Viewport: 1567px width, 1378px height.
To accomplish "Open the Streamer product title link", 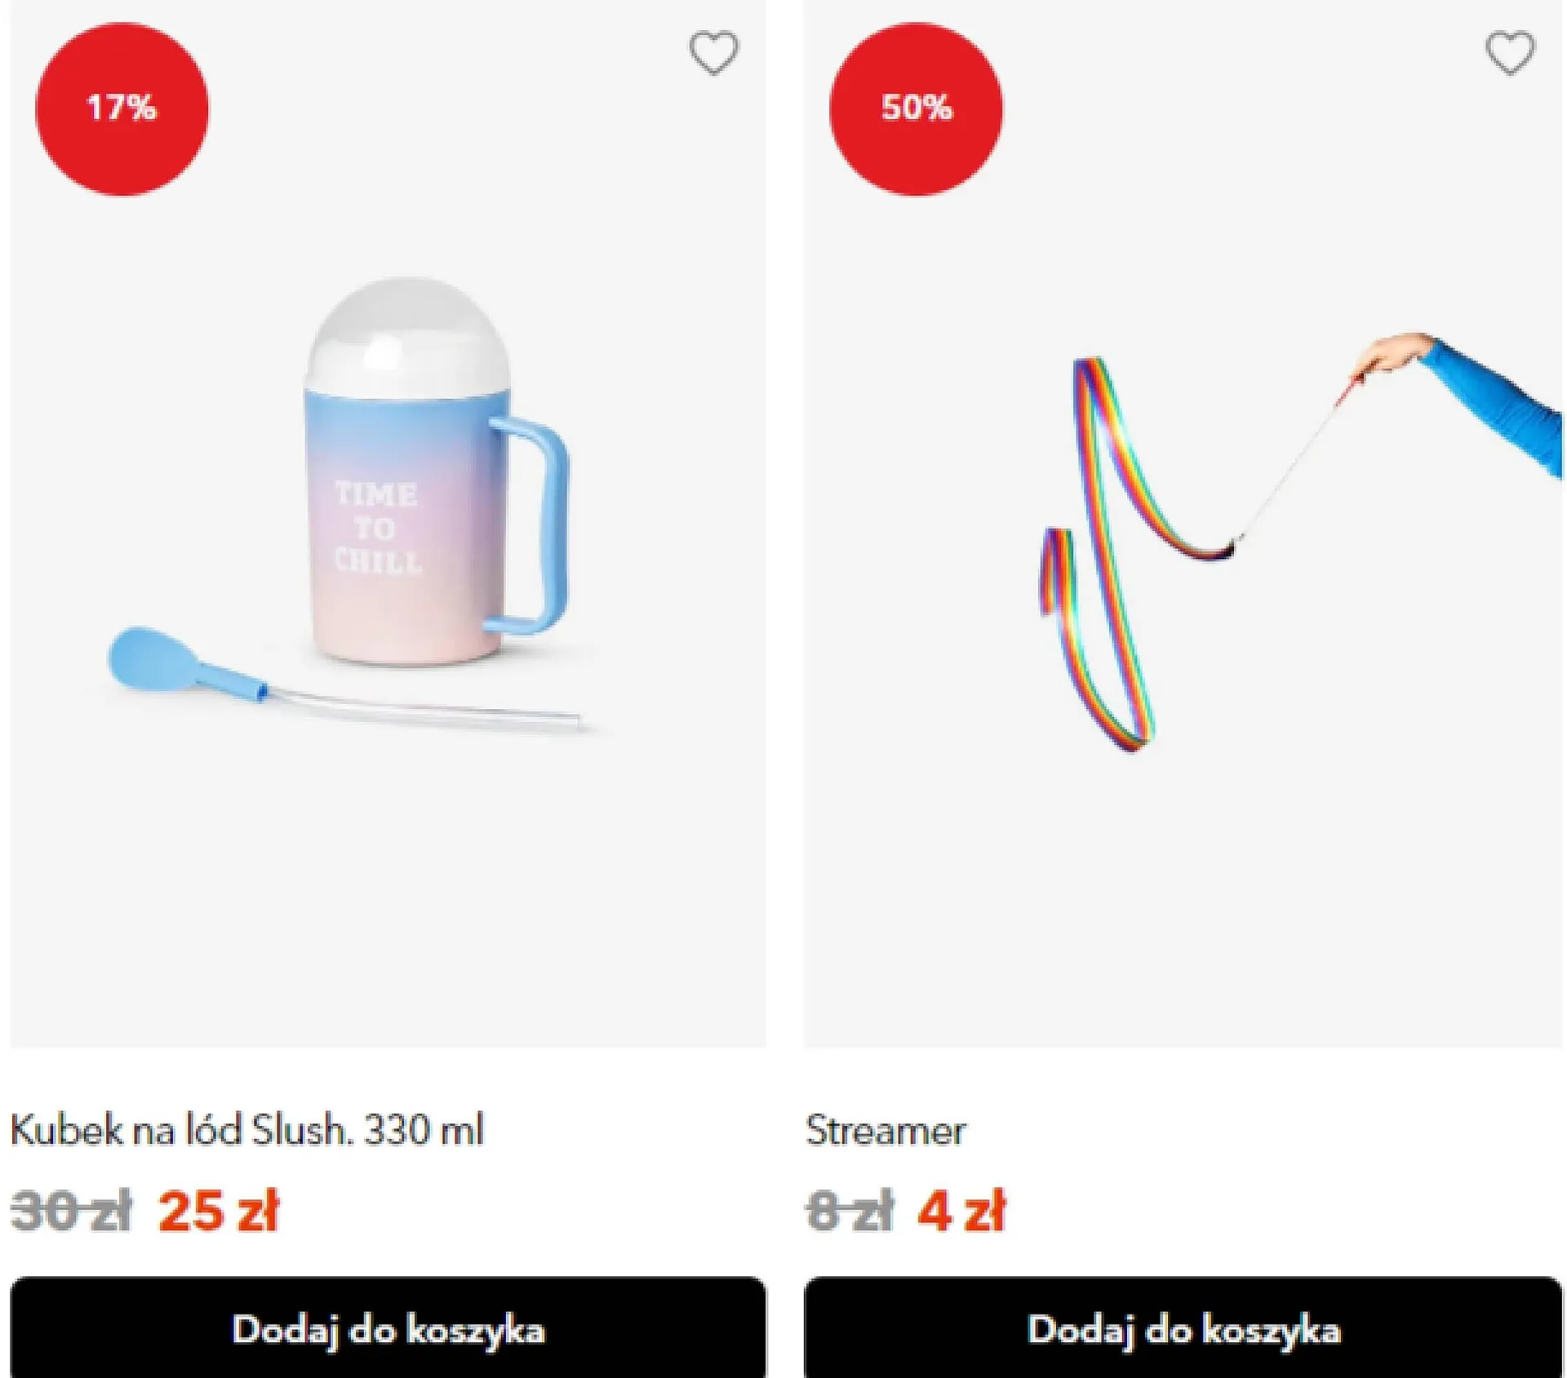I will click(x=886, y=1131).
